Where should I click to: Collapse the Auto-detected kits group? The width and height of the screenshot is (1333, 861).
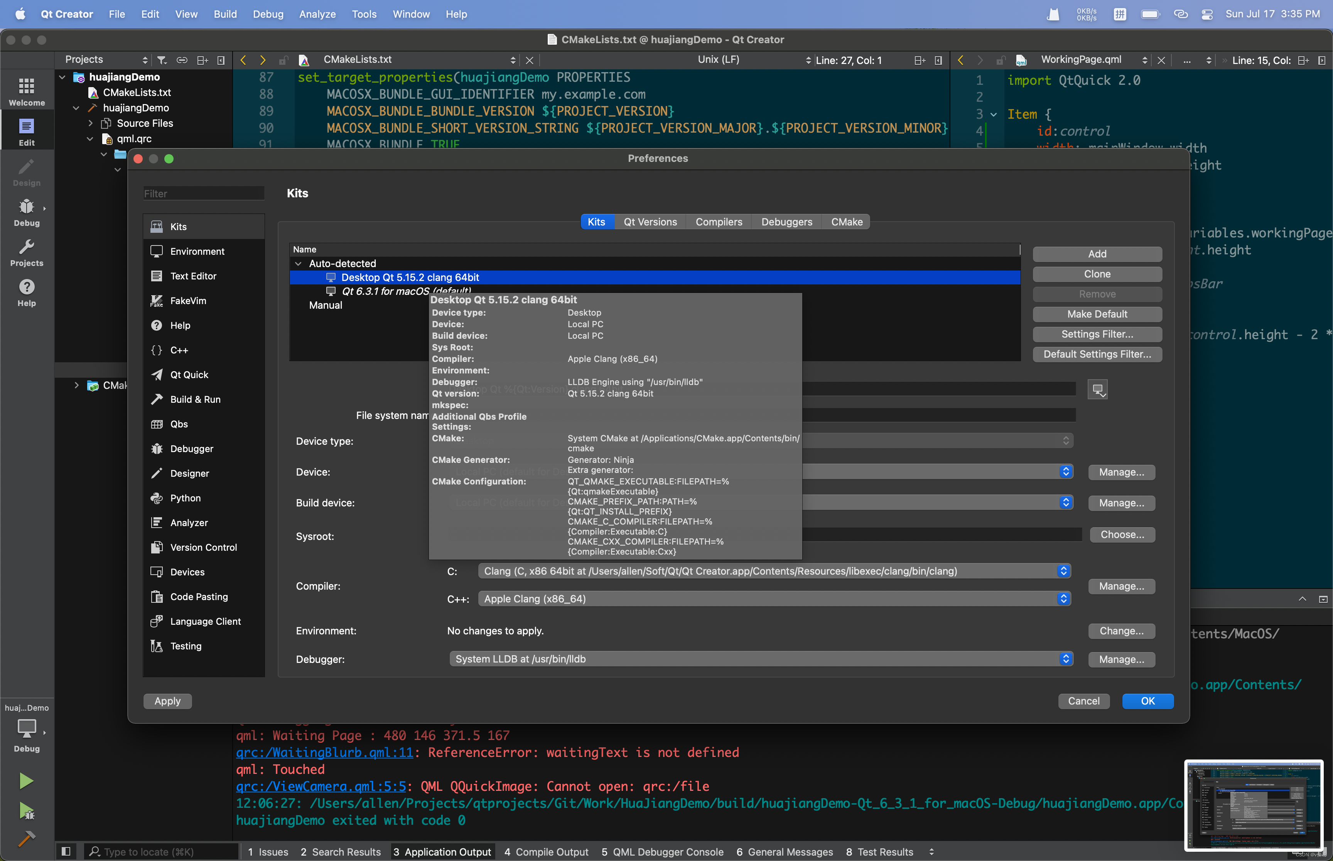pyautogui.click(x=298, y=263)
